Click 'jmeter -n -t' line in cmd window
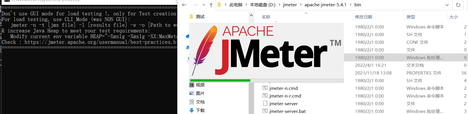Viewport: 468px width, 114px height. 94,25
